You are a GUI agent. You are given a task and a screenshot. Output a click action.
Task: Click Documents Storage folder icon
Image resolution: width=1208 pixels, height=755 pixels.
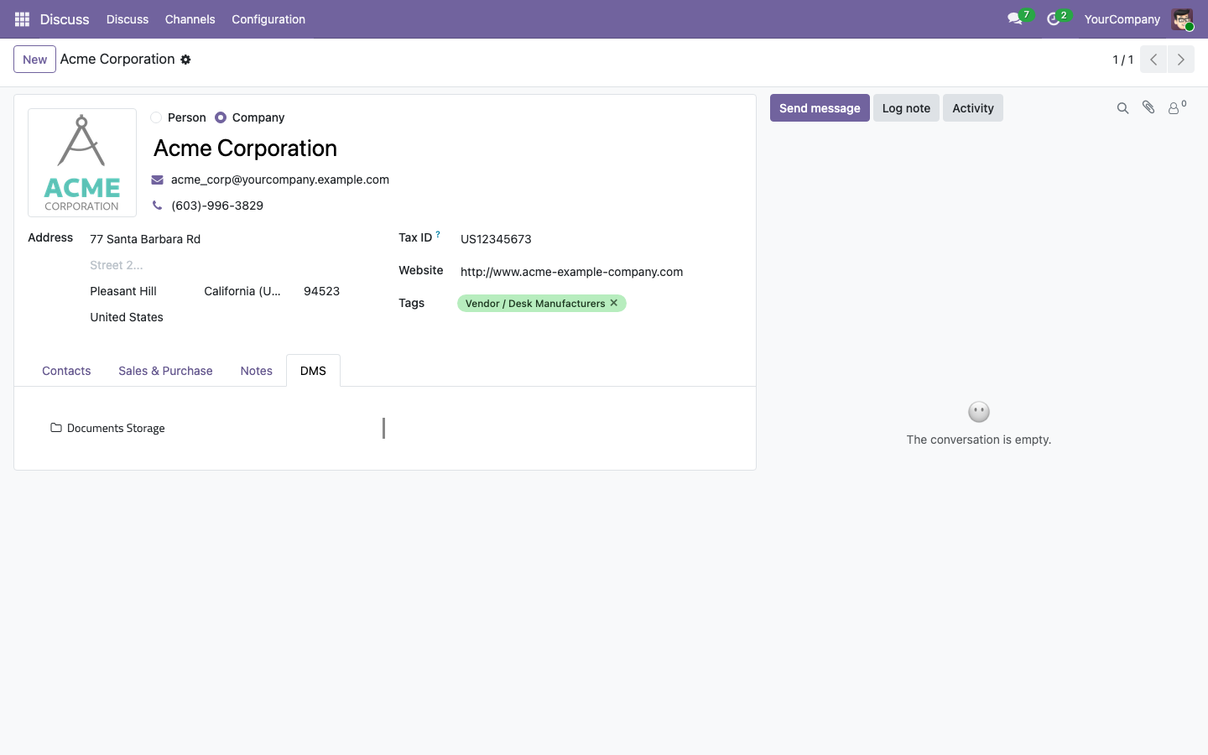pyautogui.click(x=56, y=428)
